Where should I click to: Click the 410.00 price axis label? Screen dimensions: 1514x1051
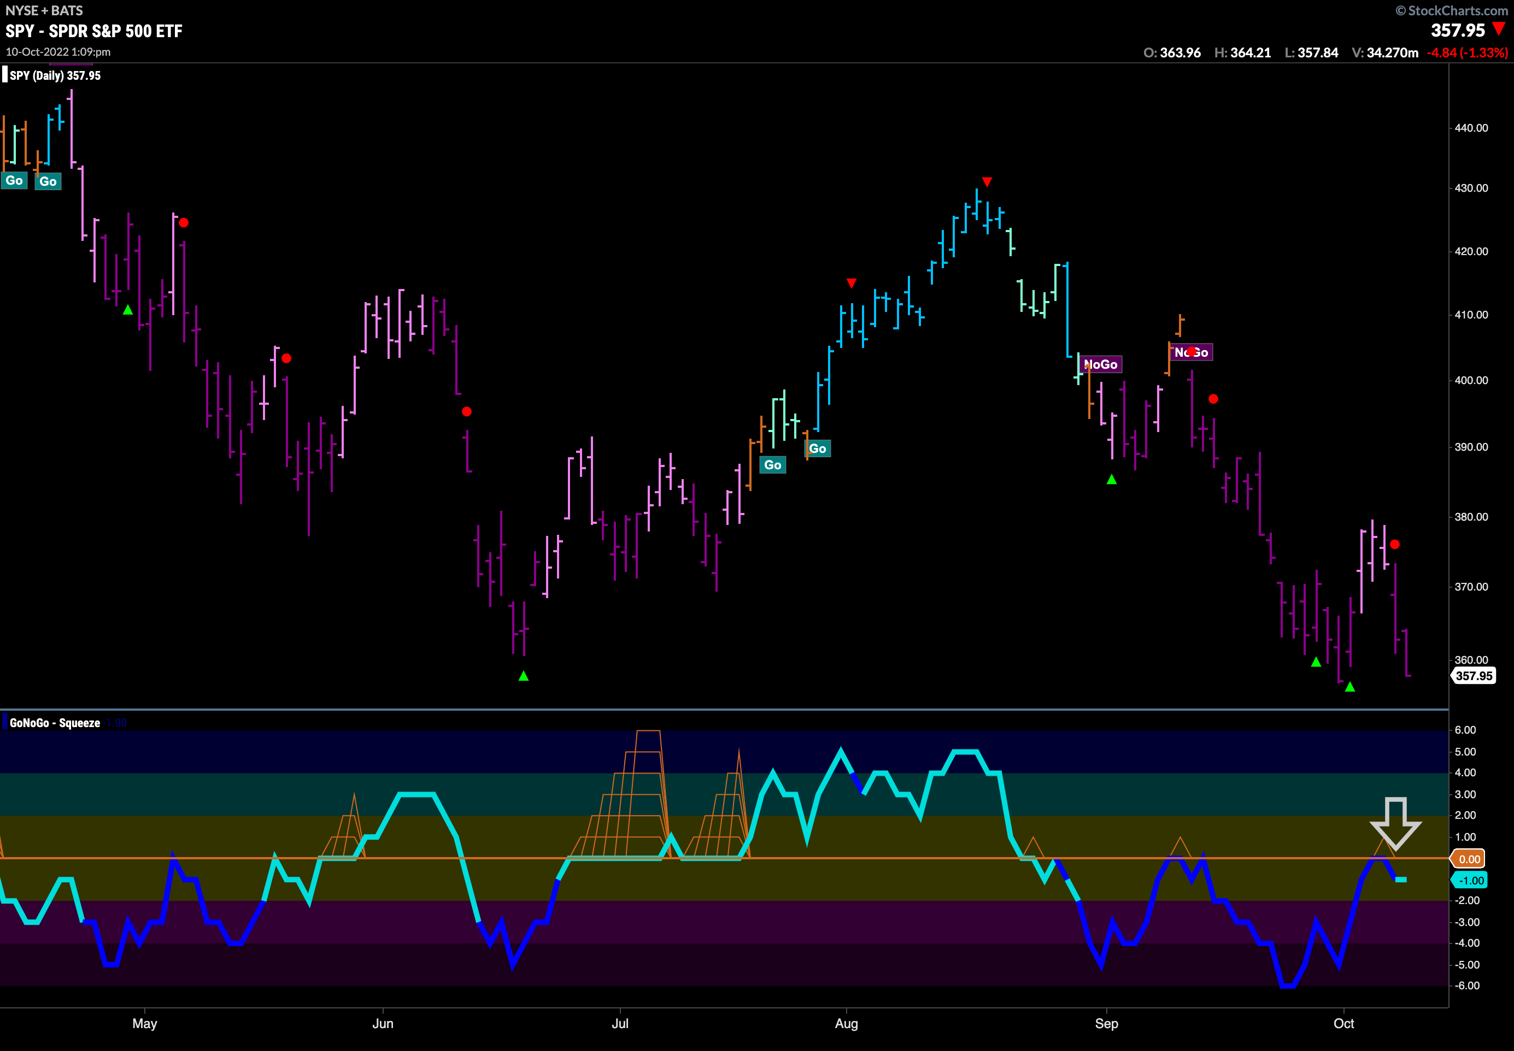tap(1471, 314)
